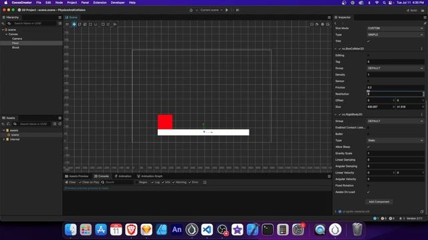
Task: Click the Inspector back arrow
Action: [336, 23]
